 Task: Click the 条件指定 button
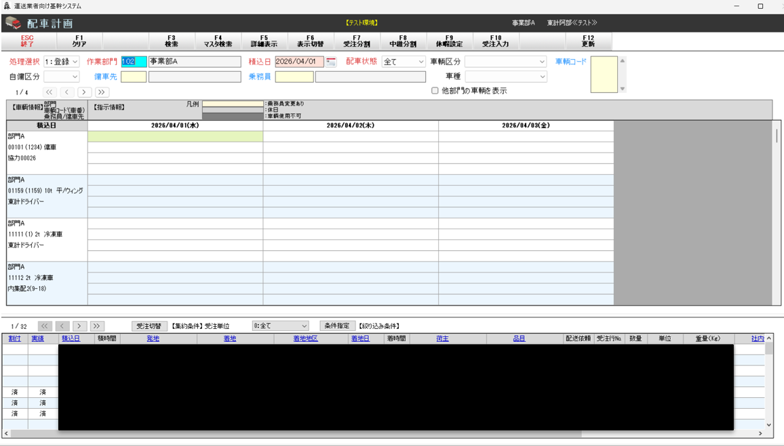coord(337,326)
